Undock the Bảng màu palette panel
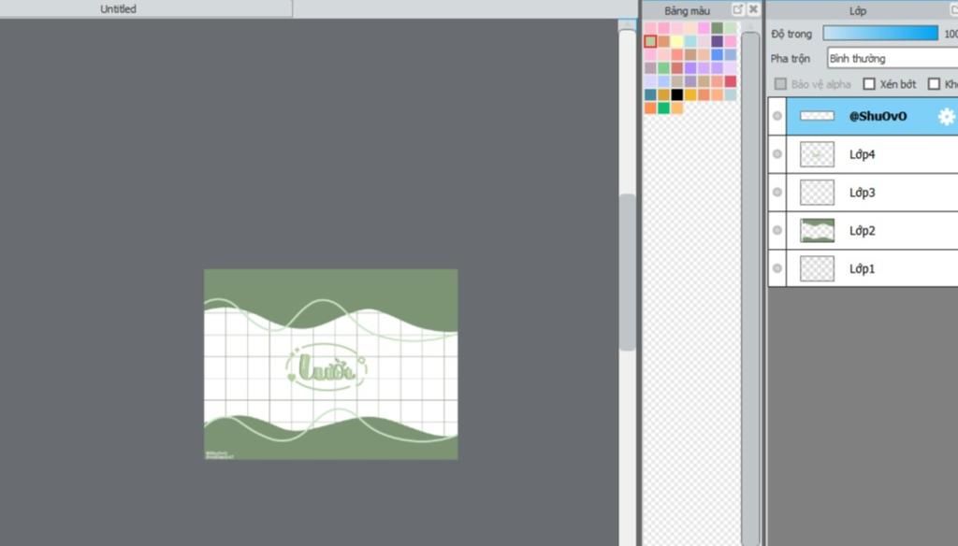The width and height of the screenshot is (958, 546). click(x=738, y=9)
